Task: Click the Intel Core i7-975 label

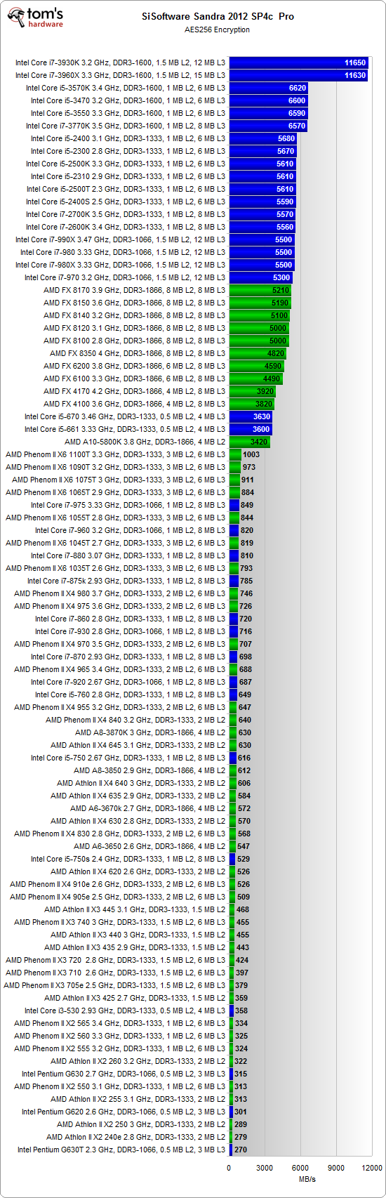Action: click(x=128, y=505)
